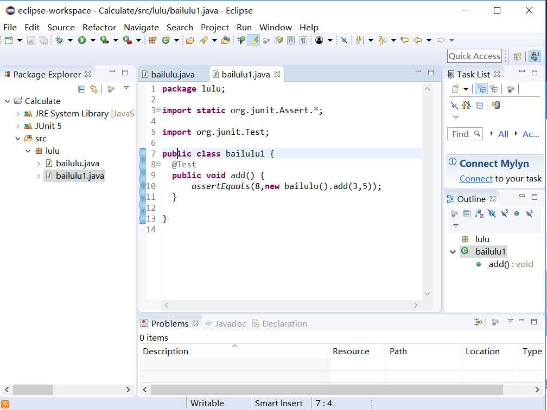Click Previous Annotation up-arrow icon
This screenshot has width=547, height=410.
pyautogui.click(x=383, y=40)
